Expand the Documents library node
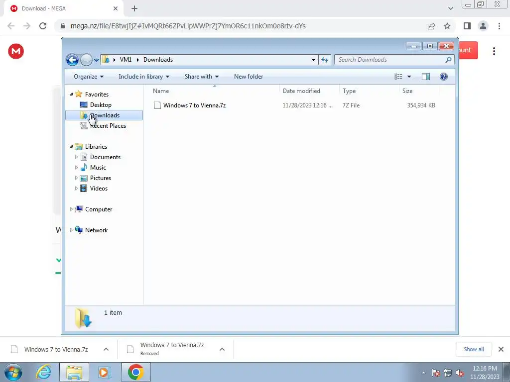The image size is (510, 382). tap(76, 157)
